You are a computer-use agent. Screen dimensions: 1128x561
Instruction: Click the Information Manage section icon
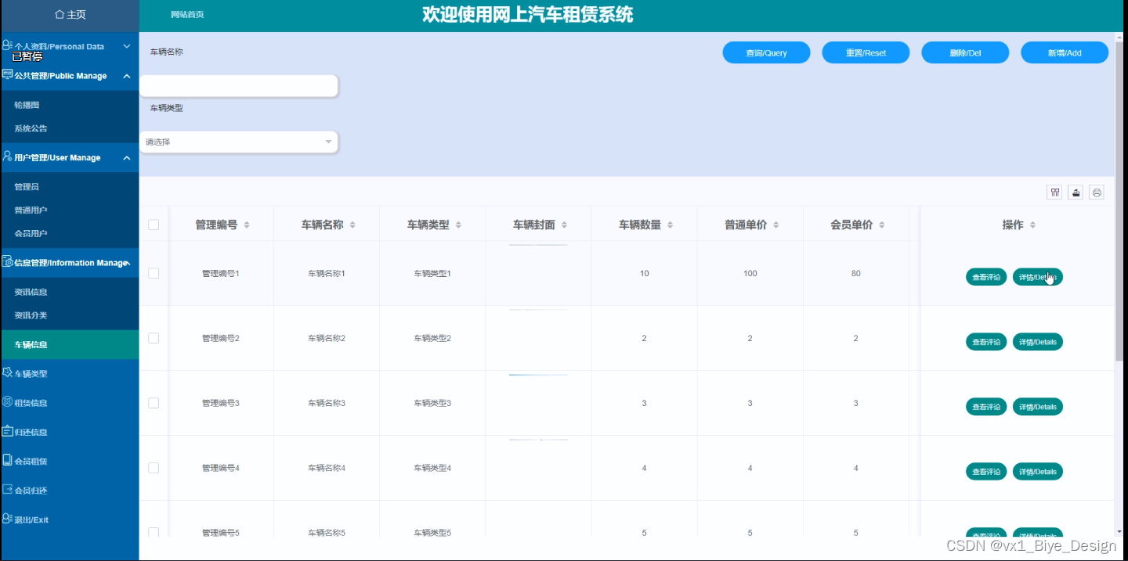(7, 262)
